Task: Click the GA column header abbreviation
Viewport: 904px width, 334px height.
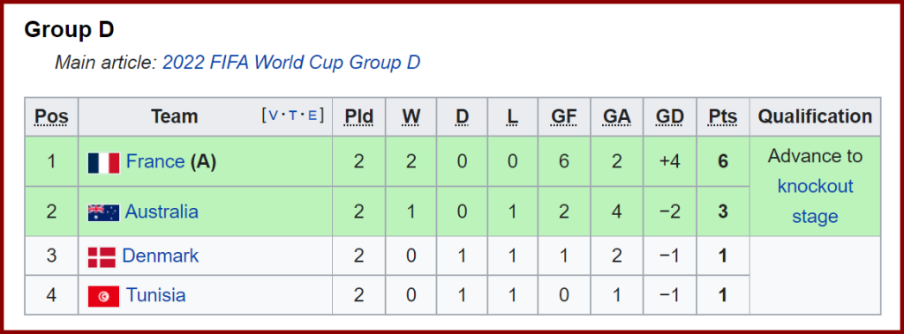Action: 617,117
